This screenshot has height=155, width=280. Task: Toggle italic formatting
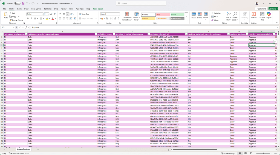click(31, 19)
